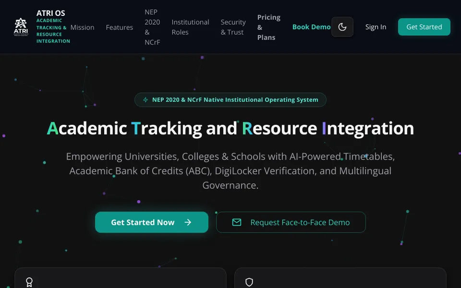461x288 pixels.
Task: Open the Features nav item
Action: click(x=120, y=27)
